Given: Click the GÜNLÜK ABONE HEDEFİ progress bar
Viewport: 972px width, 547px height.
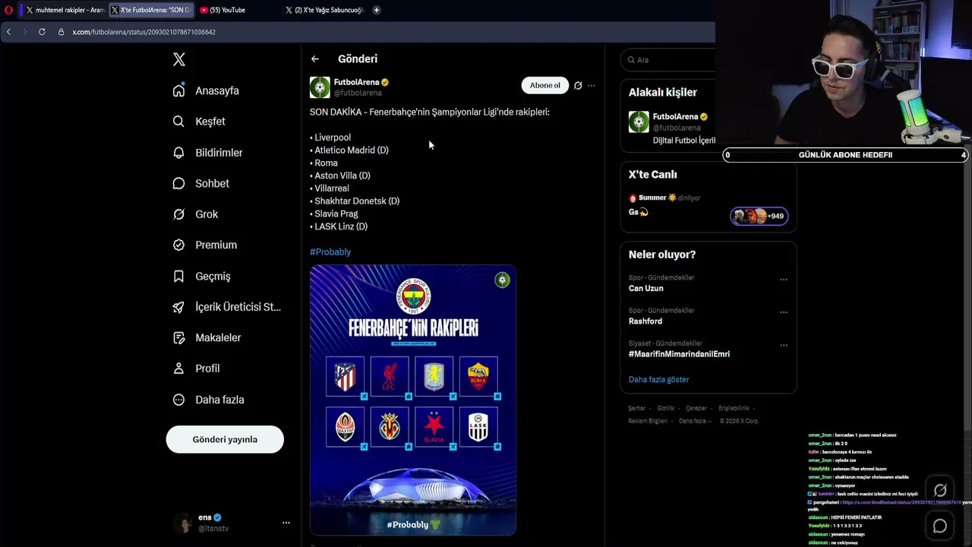Looking at the screenshot, I should (x=845, y=155).
